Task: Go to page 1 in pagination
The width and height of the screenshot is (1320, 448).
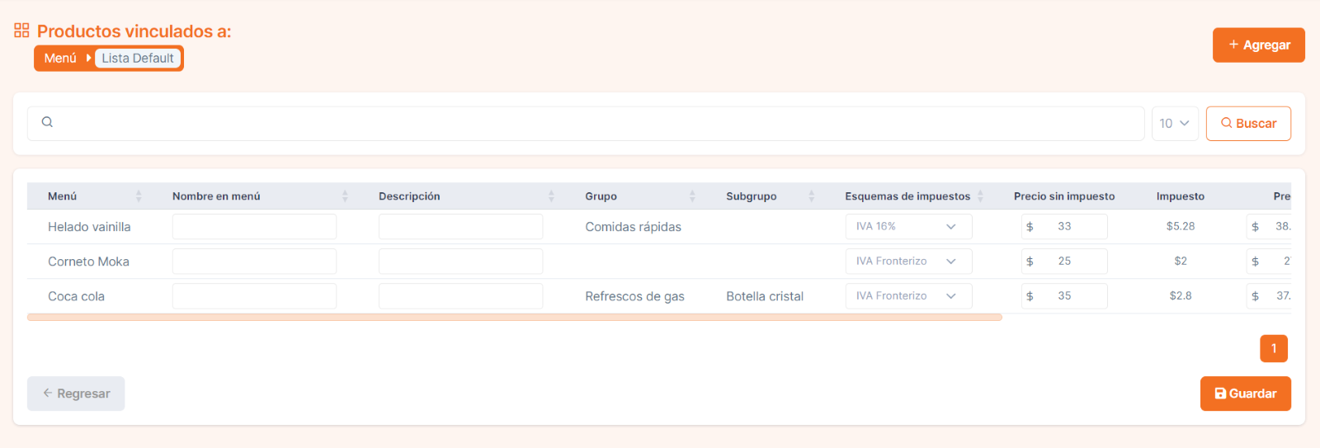Action: [x=1274, y=348]
